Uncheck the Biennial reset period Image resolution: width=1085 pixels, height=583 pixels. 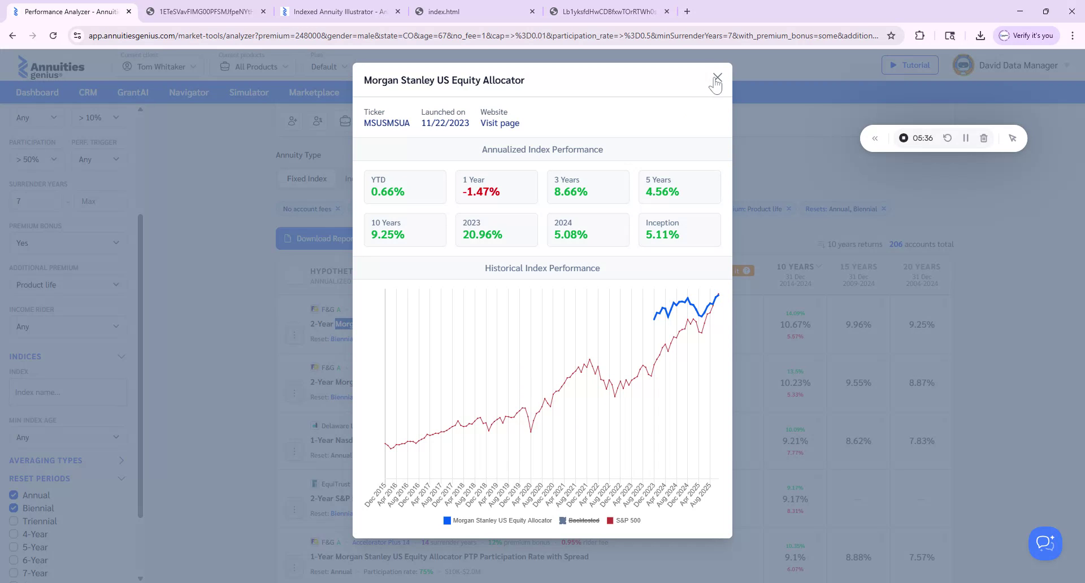coord(14,508)
